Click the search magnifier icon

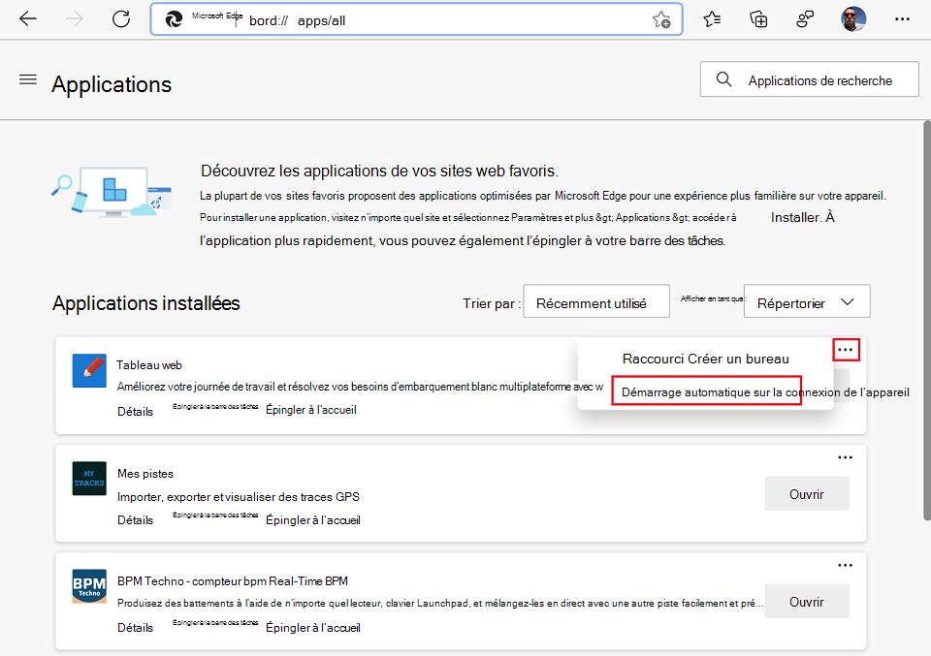click(723, 78)
